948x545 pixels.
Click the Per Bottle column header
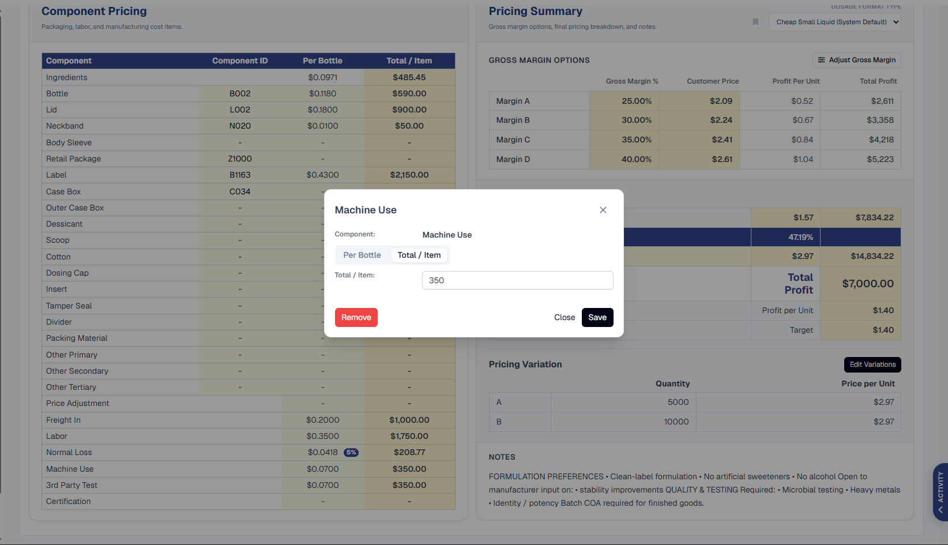pos(322,61)
